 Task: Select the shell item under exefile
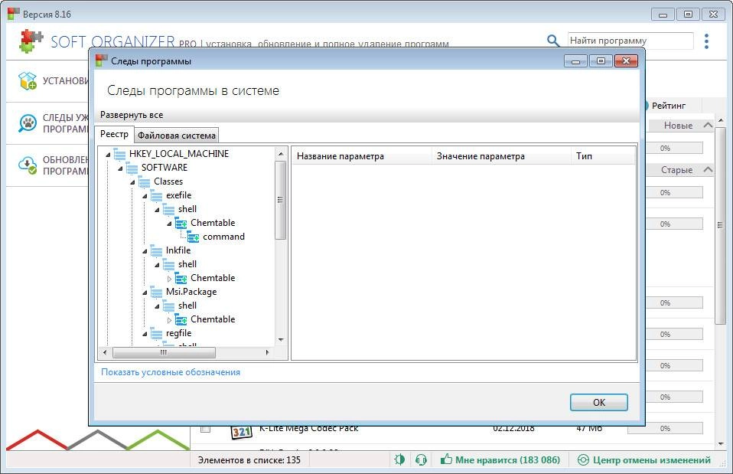(x=187, y=209)
